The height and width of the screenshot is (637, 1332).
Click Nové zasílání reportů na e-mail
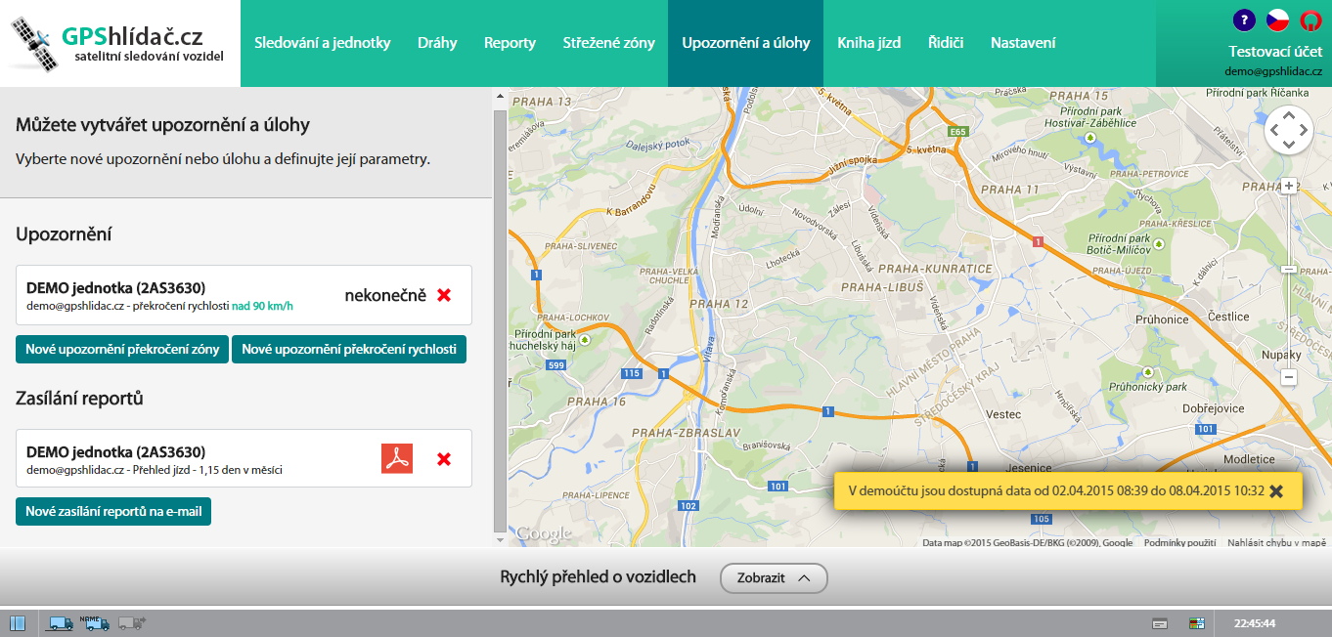pyautogui.click(x=113, y=511)
